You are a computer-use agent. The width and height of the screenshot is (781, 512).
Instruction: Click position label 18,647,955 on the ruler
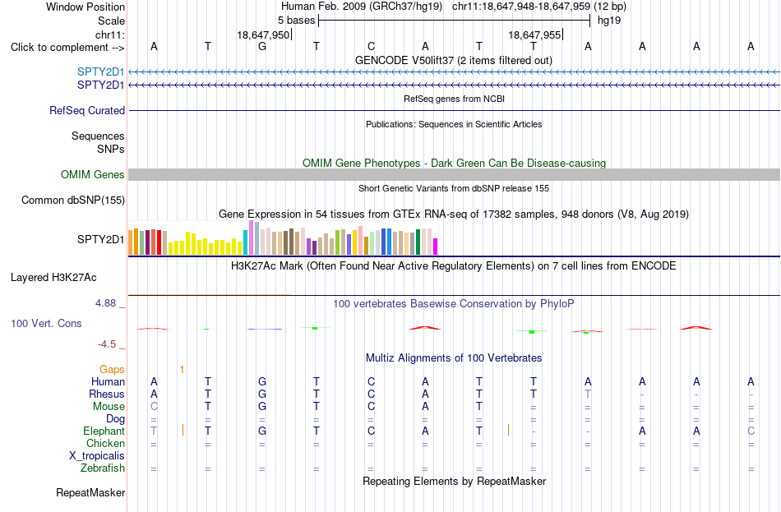(x=534, y=35)
